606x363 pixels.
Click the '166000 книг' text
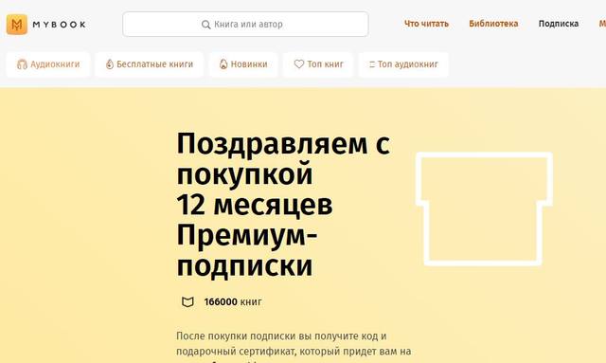click(x=233, y=301)
